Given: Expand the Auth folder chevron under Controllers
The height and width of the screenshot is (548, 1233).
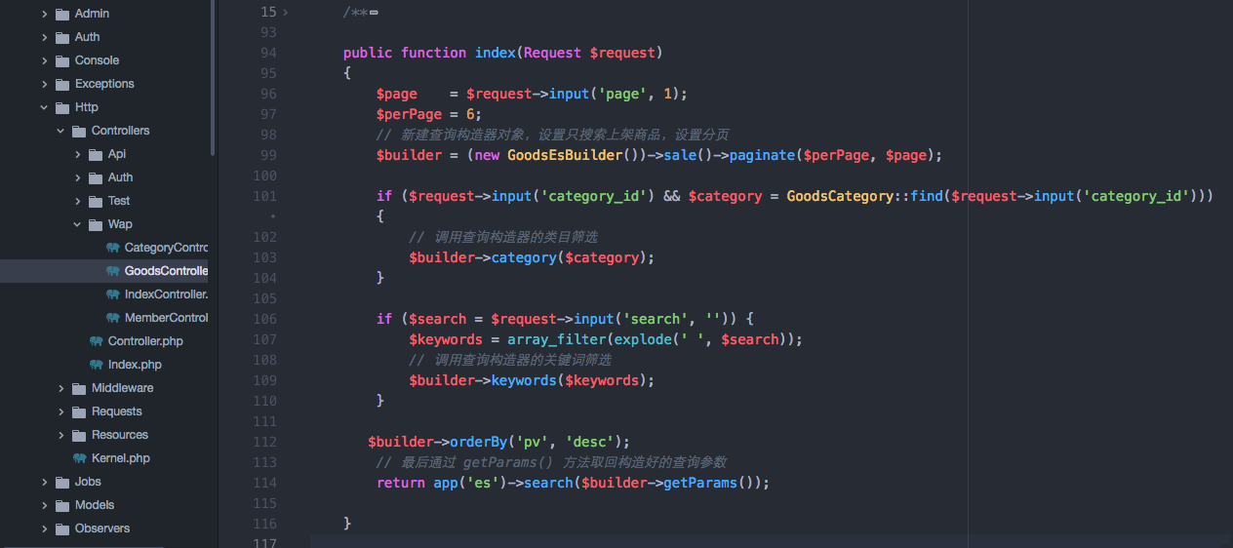Looking at the screenshot, I should tap(77, 177).
